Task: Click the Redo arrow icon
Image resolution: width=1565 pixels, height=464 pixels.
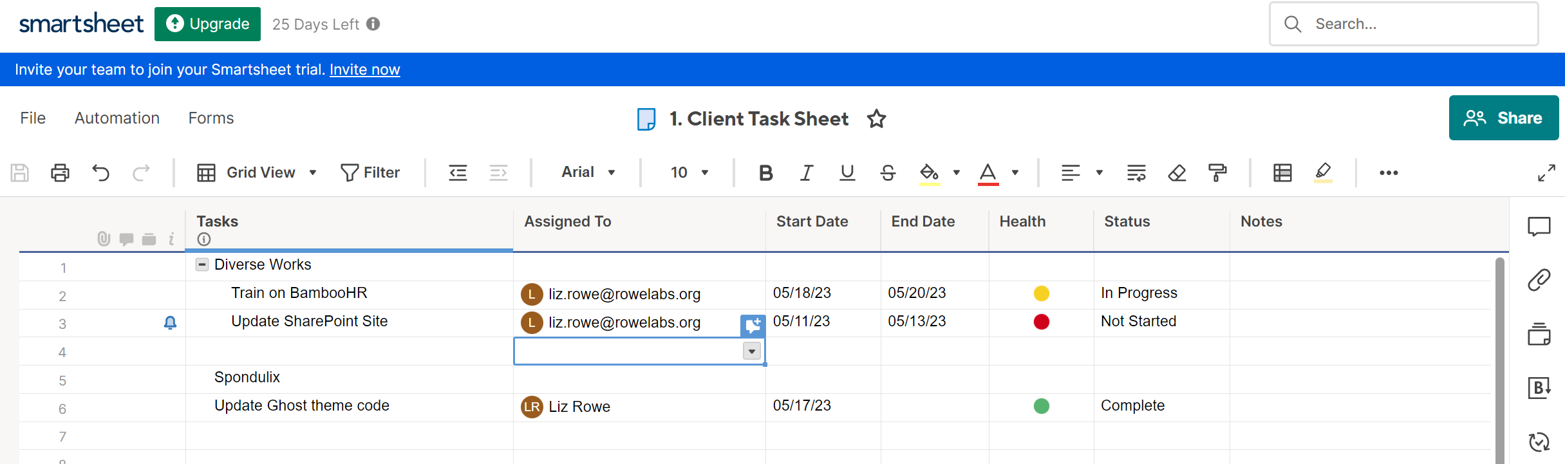Action: [x=141, y=172]
